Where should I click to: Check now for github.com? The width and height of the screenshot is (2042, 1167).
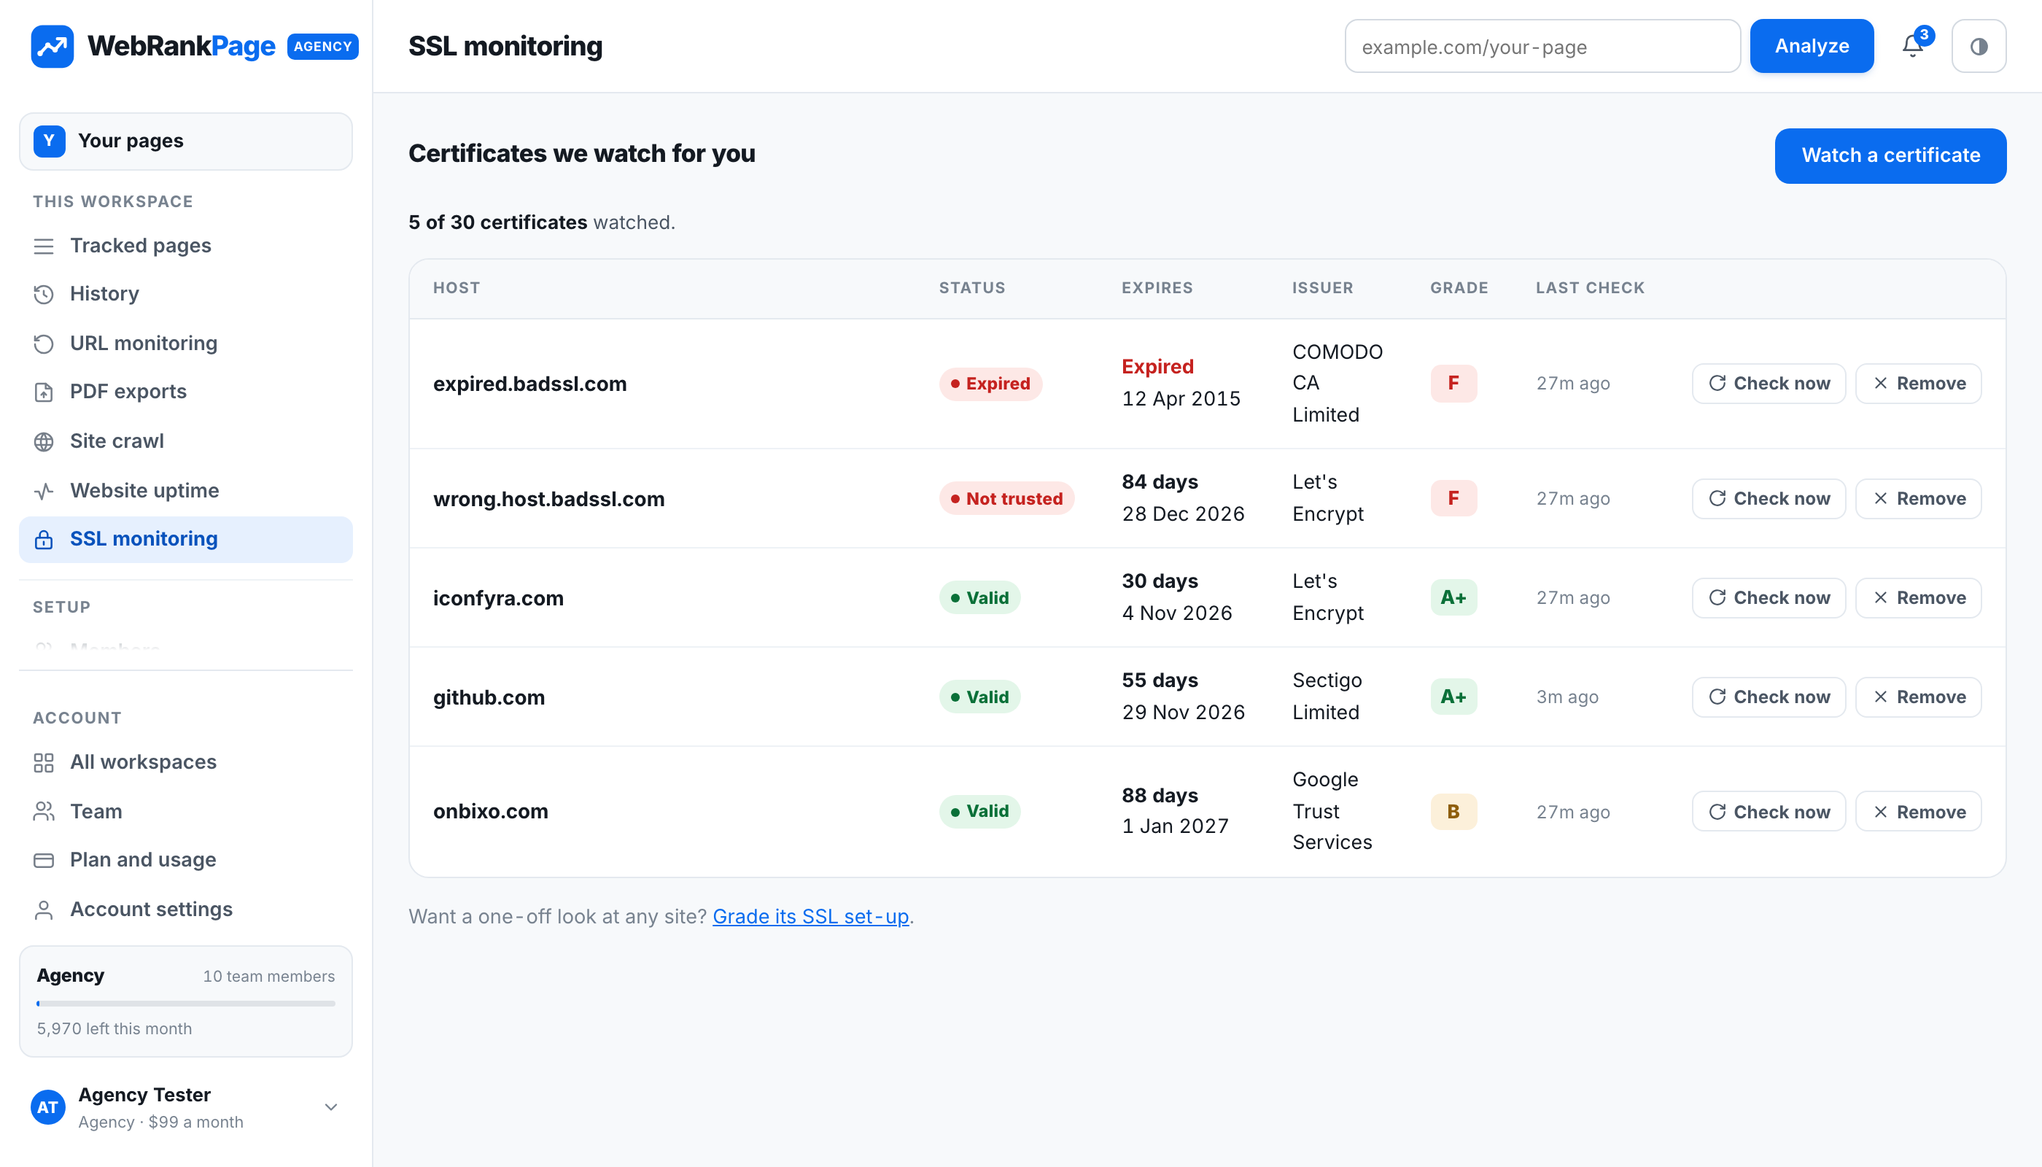click(1769, 697)
